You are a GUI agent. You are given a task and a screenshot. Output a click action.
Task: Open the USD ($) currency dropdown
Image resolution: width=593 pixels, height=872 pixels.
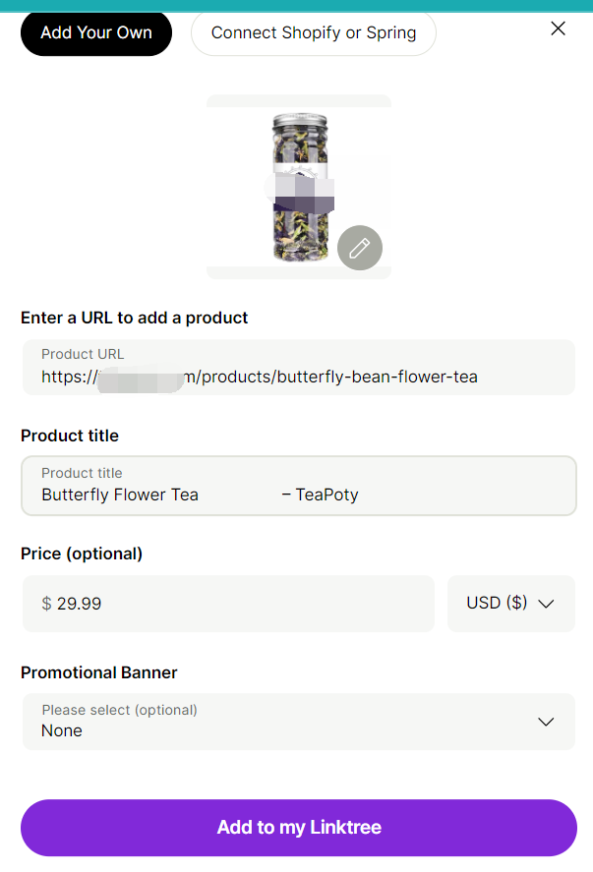510,604
